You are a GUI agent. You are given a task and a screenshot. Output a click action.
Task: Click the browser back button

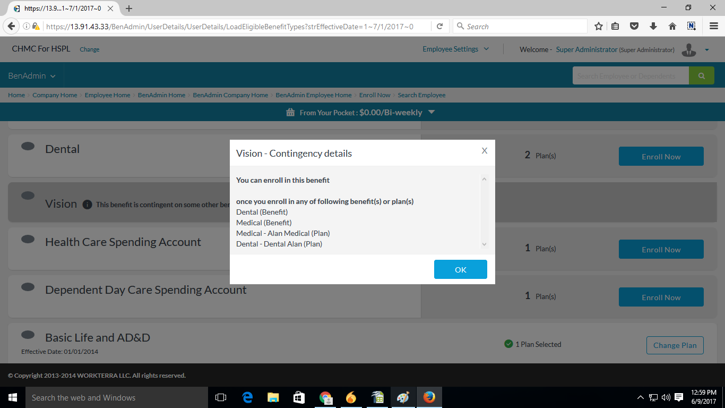point(11,26)
